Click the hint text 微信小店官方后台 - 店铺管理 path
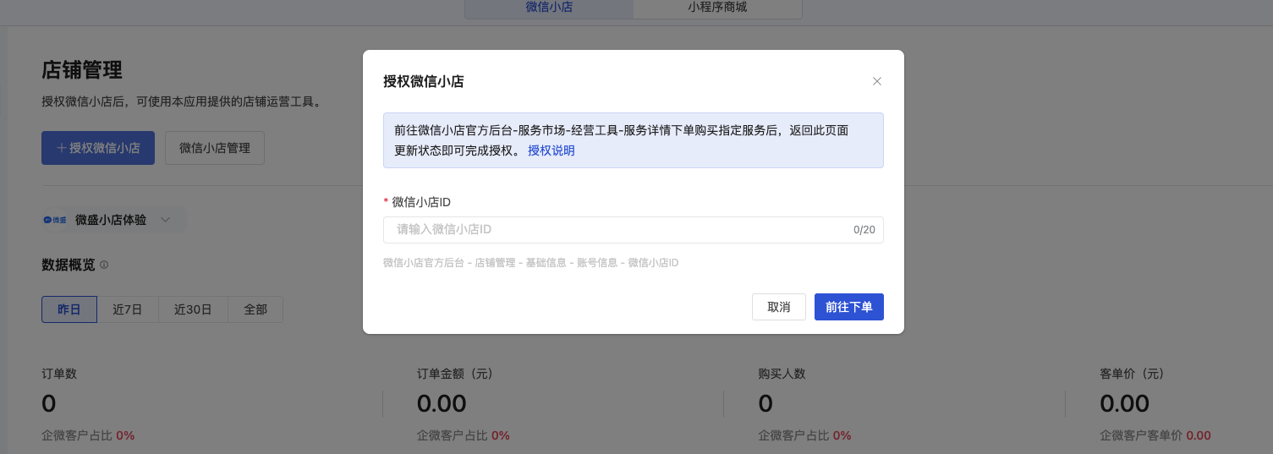This screenshot has width=1273, height=454. [531, 263]
